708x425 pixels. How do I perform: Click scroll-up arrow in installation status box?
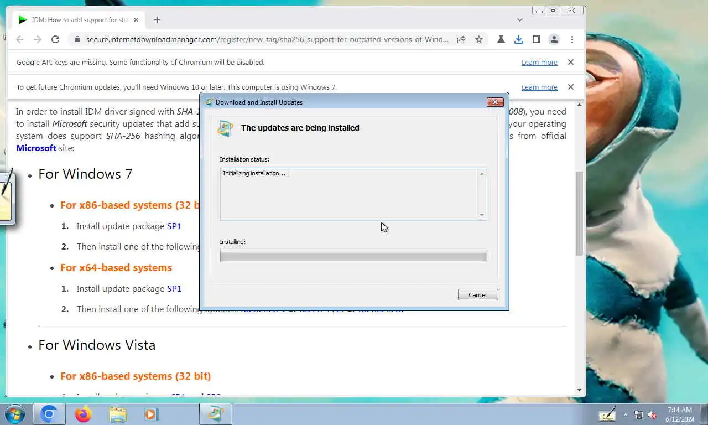pos(482,174)
